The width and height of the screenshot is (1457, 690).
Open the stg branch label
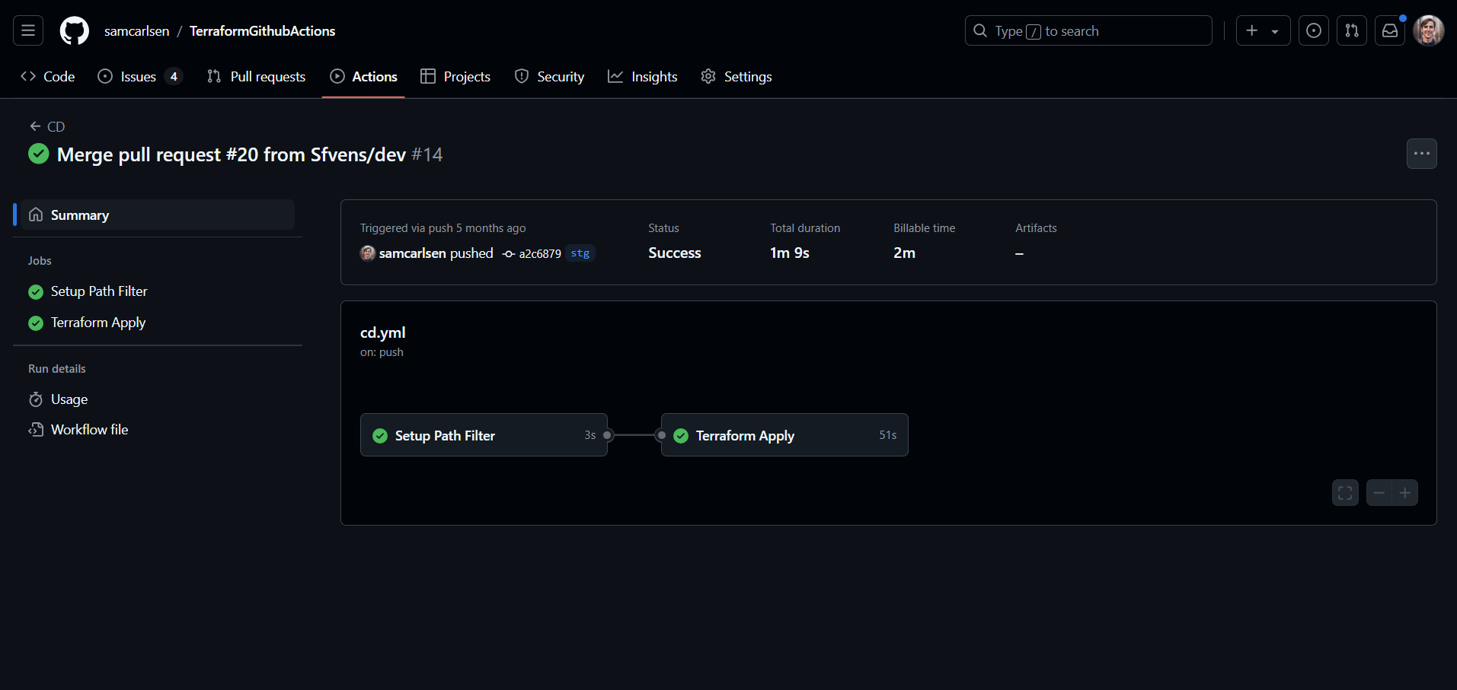click(580, 253)
